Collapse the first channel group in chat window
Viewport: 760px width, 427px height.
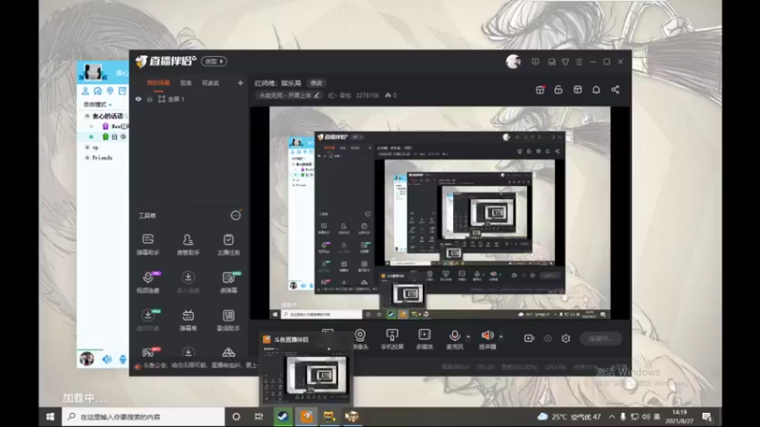87,116
